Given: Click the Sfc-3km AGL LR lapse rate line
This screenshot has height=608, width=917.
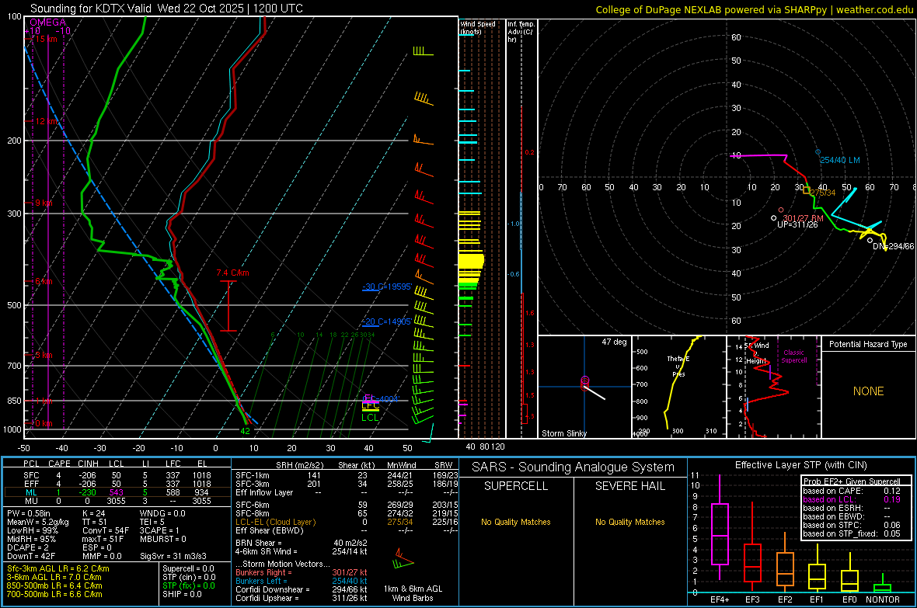Looking at the screenshot, I should (58, 568).
